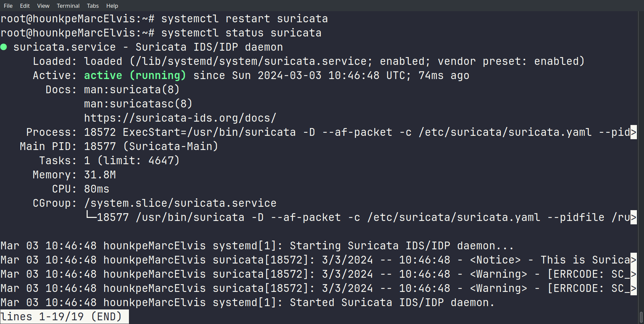Click the green "active (running)" status text

(135, 75)
